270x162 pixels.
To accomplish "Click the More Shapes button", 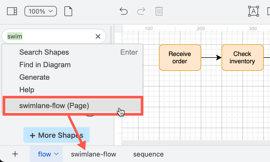I will click(56, 135).
